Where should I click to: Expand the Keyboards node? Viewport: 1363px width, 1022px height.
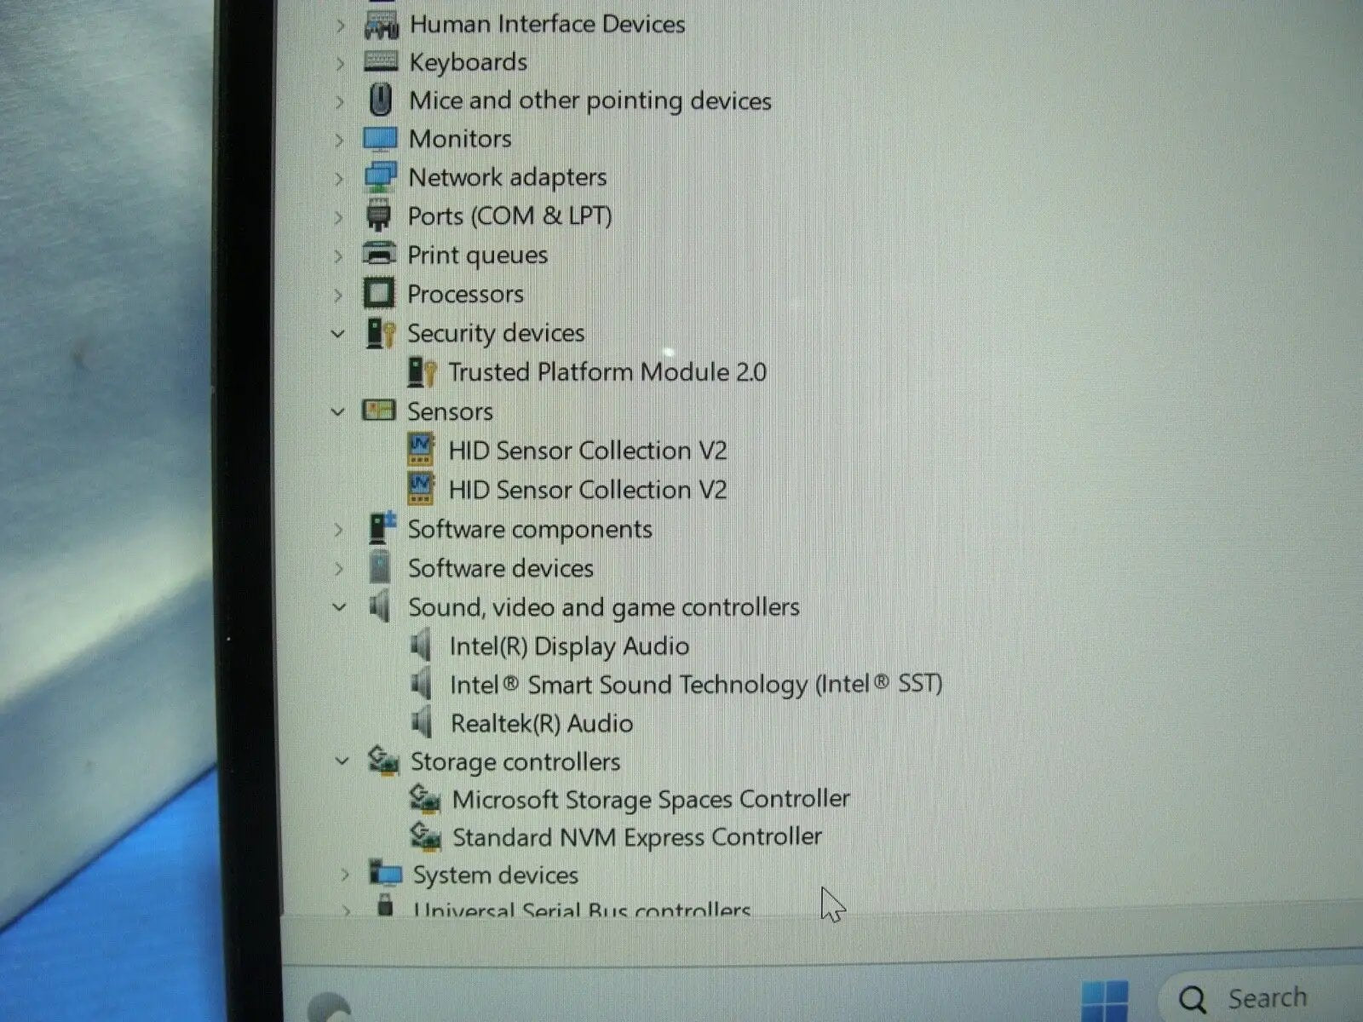click(340, 63)
